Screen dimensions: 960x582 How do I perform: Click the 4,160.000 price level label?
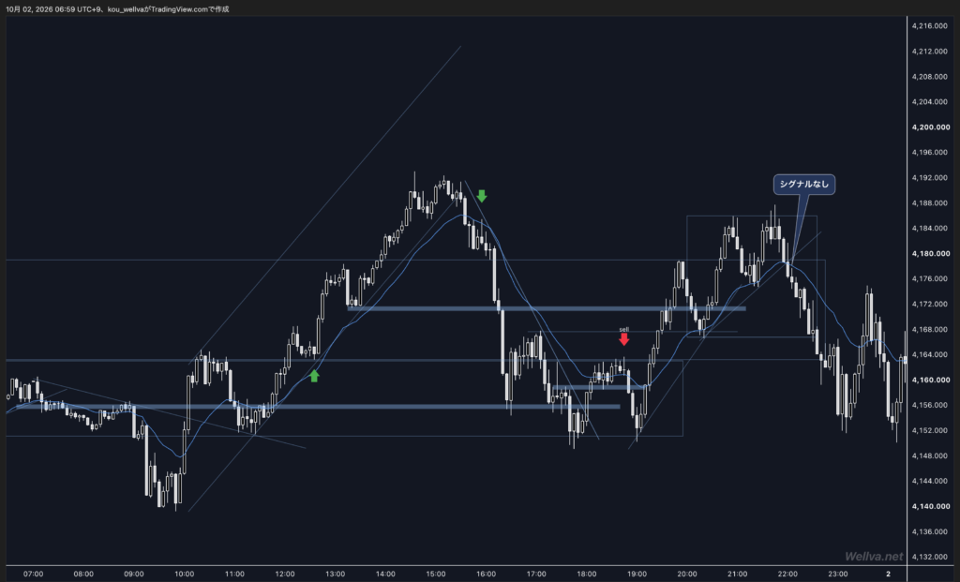click(x=931, y=381)
